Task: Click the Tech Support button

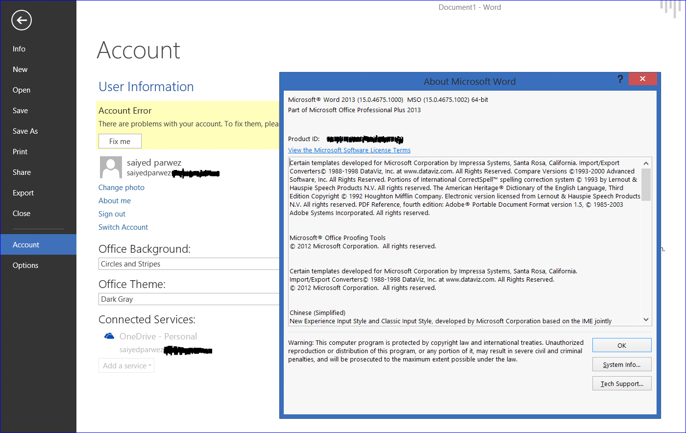Action: pyautogui.click(x=622, y=384)
